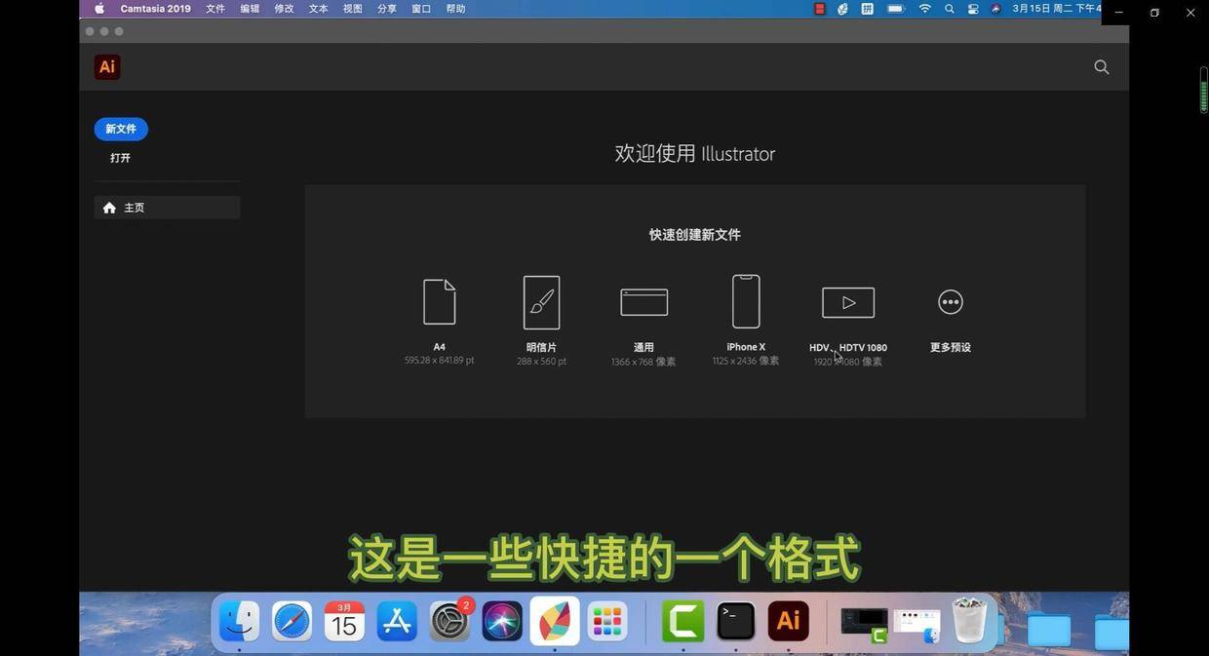Click the Illustrator Ai logo in header
This screenshot has height=656, width=1209.
[107, 67]
